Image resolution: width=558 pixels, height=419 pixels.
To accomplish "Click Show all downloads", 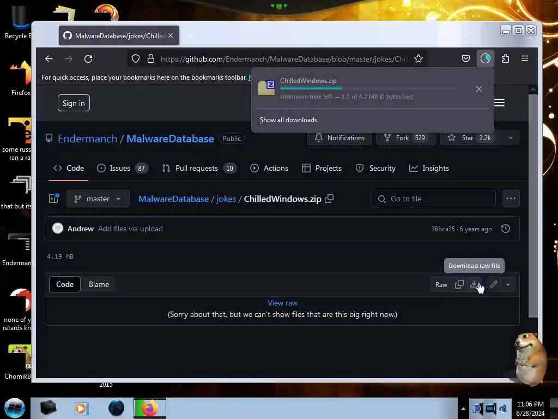I will click(288, 120).
